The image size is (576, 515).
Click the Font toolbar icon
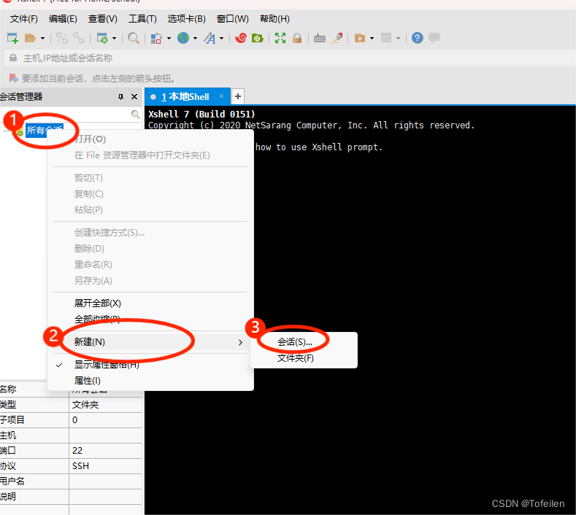[x=210, y=38]
